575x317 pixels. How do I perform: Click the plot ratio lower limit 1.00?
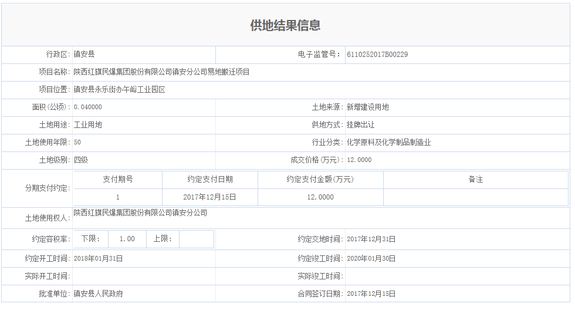[127, 239]
